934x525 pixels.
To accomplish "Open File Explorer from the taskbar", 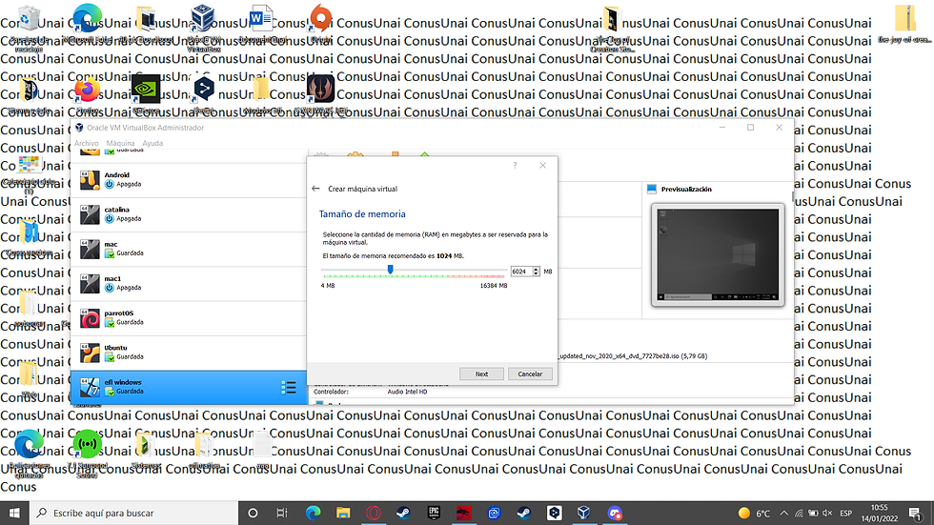I will (343, 514).
